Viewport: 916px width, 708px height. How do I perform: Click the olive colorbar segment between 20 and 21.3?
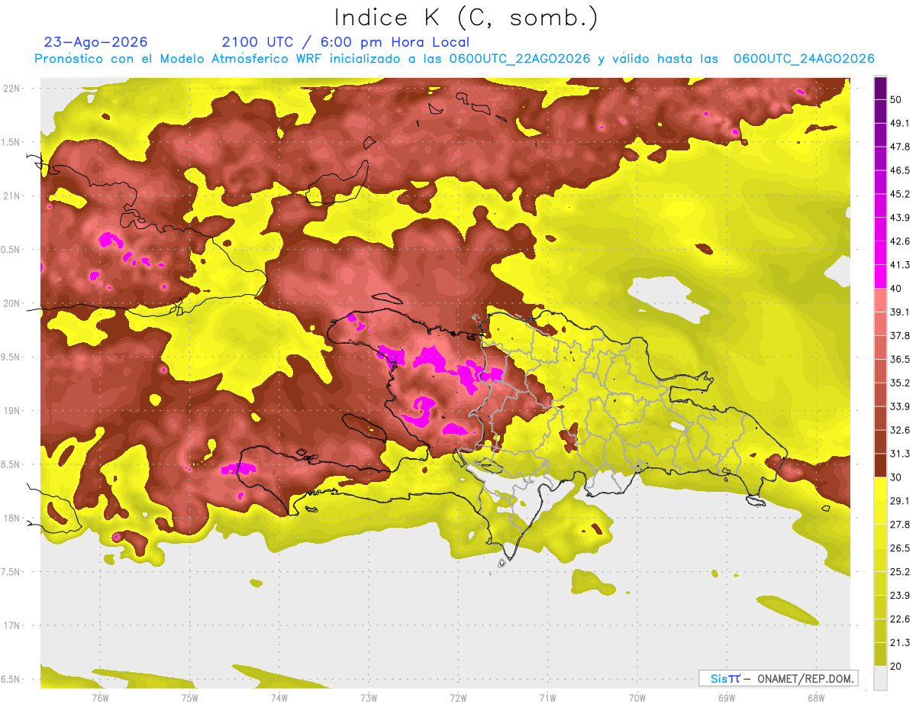tap(880, 655)
